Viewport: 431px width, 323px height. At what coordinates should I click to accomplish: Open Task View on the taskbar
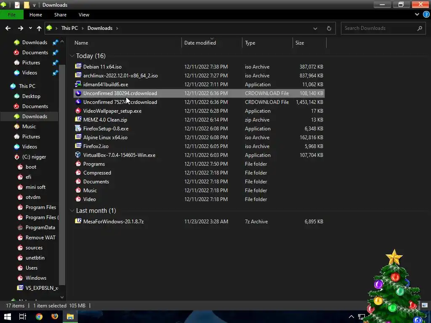[23, 317]
